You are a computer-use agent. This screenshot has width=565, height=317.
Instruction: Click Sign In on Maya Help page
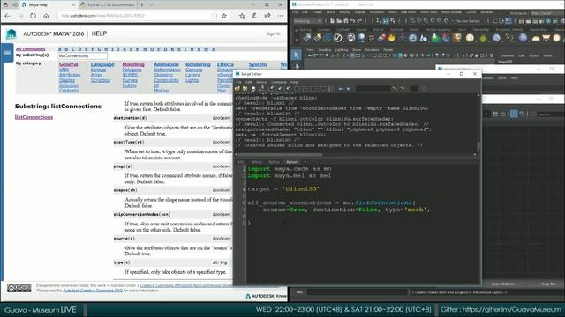[273, 33]
